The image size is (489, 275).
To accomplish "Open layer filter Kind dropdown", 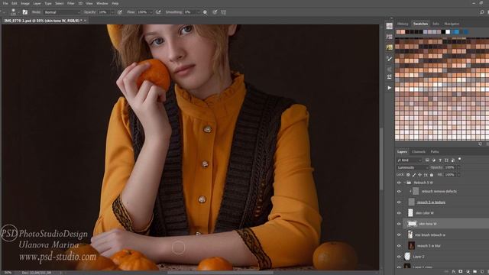I will pyautogui.click(x=410, y=160).
